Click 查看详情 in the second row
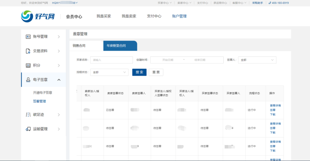Viewport: 310px width, 161px height. point(275,124)
